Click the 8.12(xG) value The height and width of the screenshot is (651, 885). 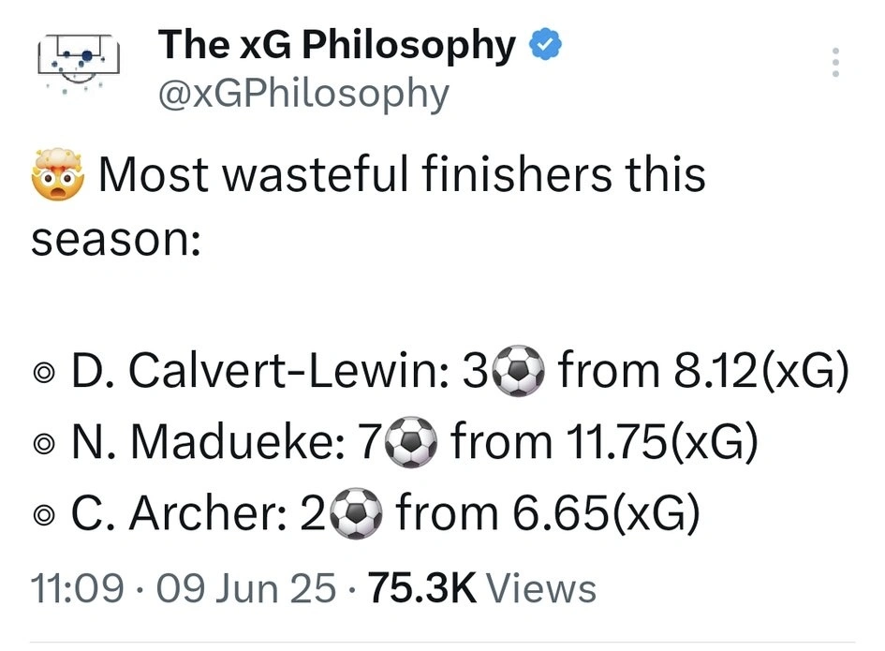759,373
